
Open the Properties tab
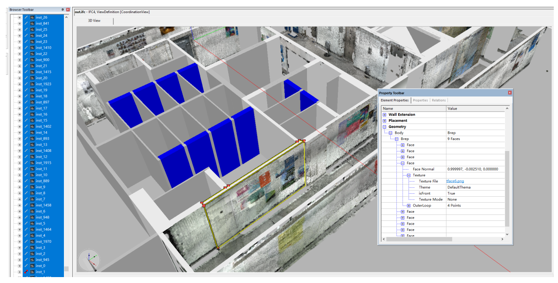coord(420,100)
